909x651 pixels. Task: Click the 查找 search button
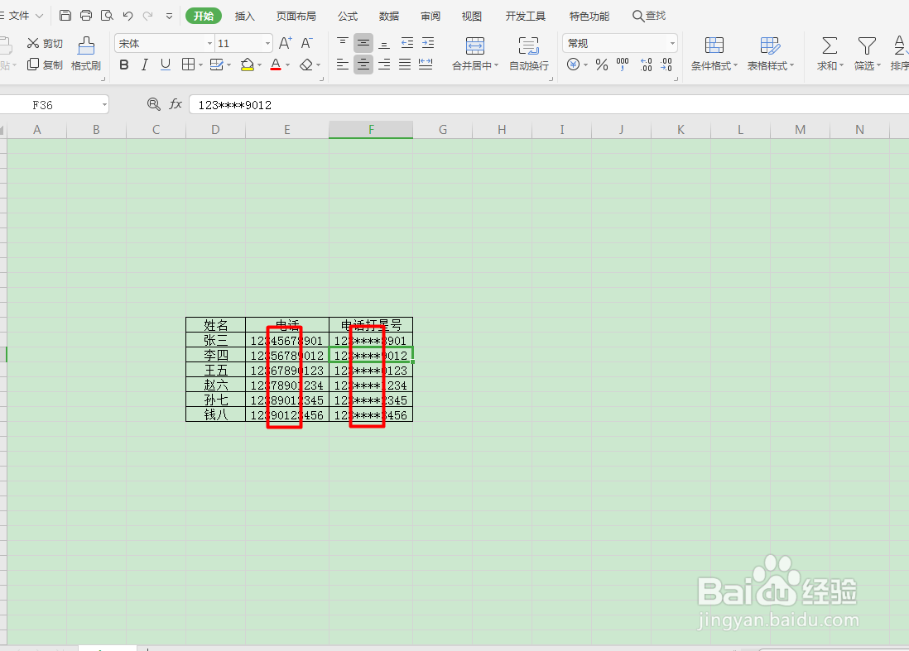[x=649, y=16]
